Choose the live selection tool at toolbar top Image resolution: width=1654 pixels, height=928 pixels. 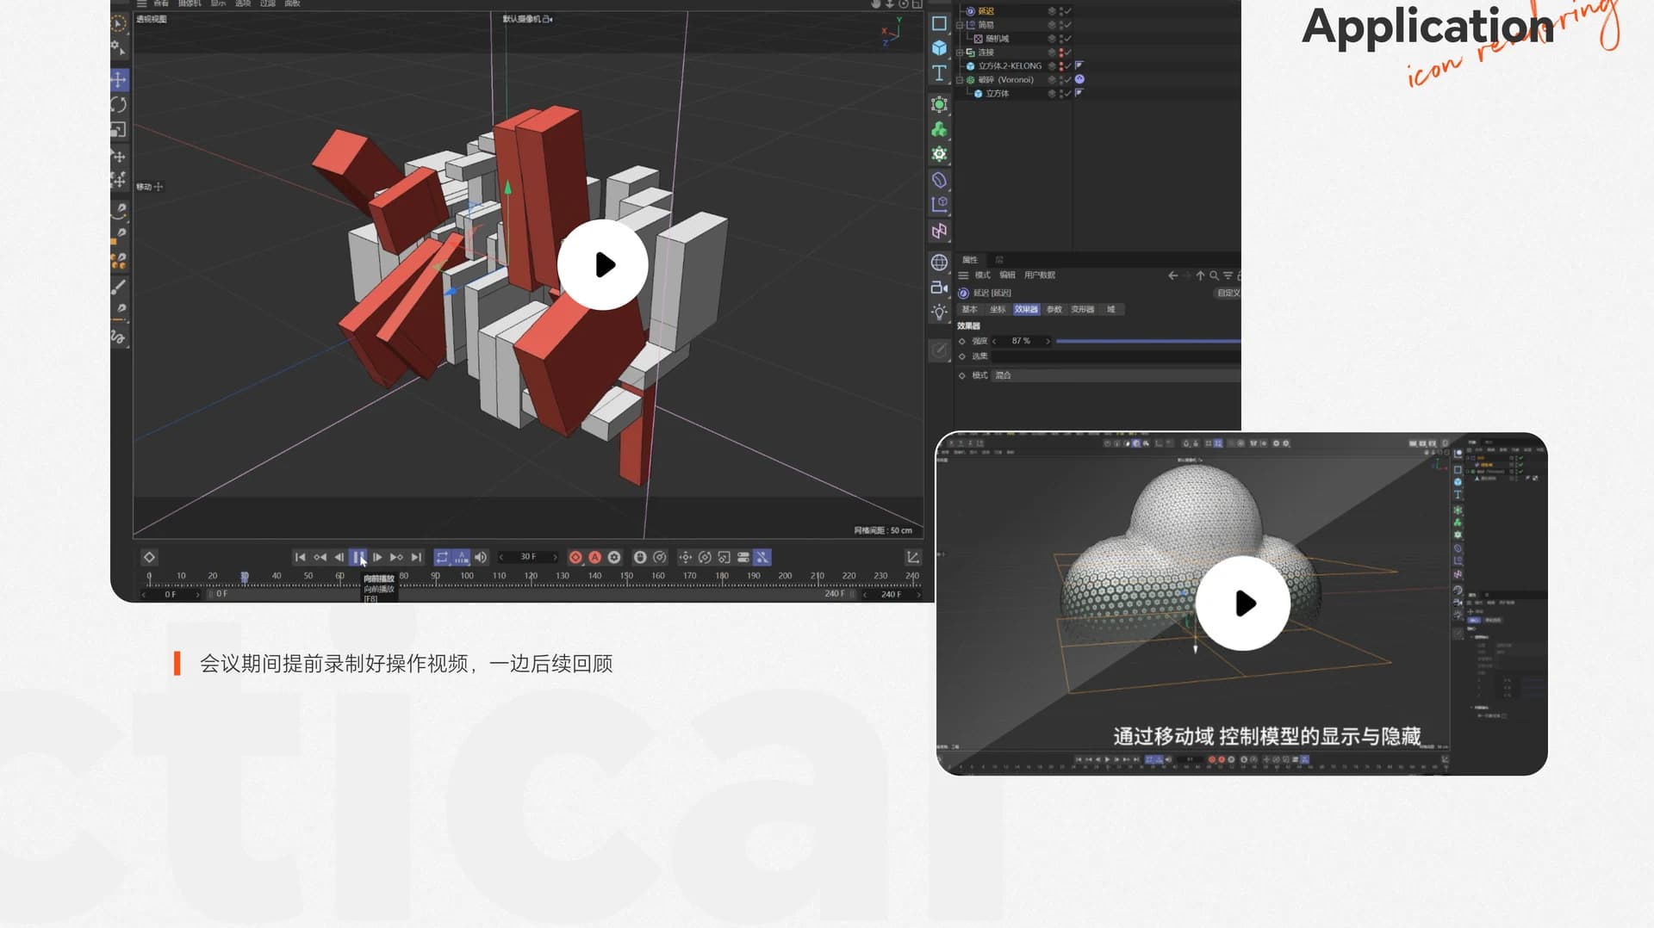[x=120, y=24]
